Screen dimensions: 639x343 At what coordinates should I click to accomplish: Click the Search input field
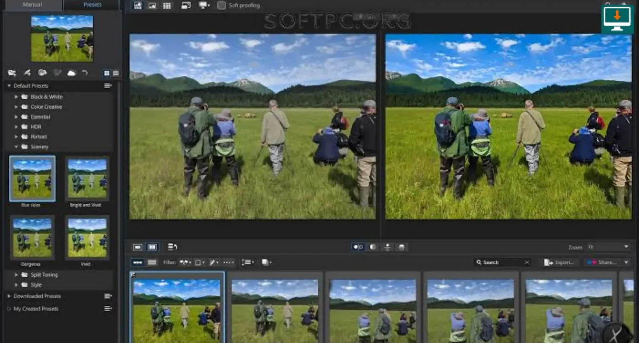[x=502, y=262]
